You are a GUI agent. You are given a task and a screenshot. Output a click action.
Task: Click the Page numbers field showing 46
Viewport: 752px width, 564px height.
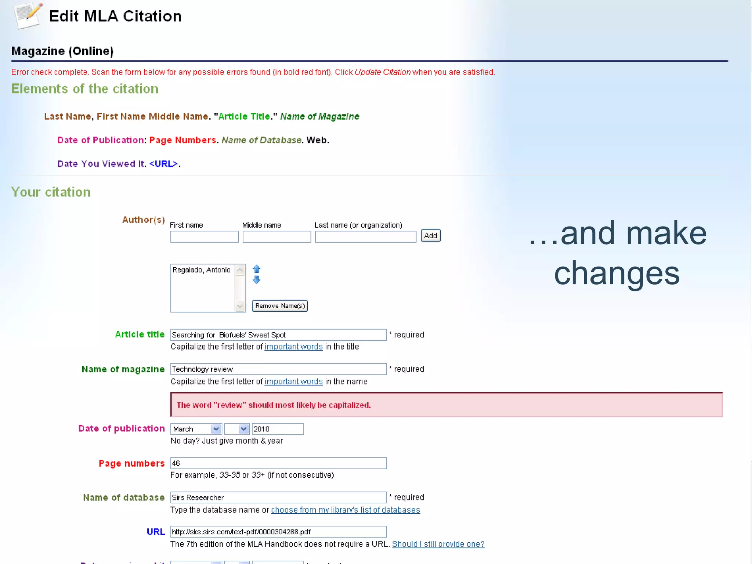pyautogui.click(x=278, y=463)
